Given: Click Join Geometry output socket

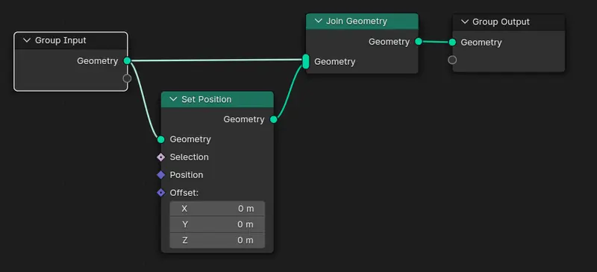Looking at the screenshot, I should tap(419, 42).
